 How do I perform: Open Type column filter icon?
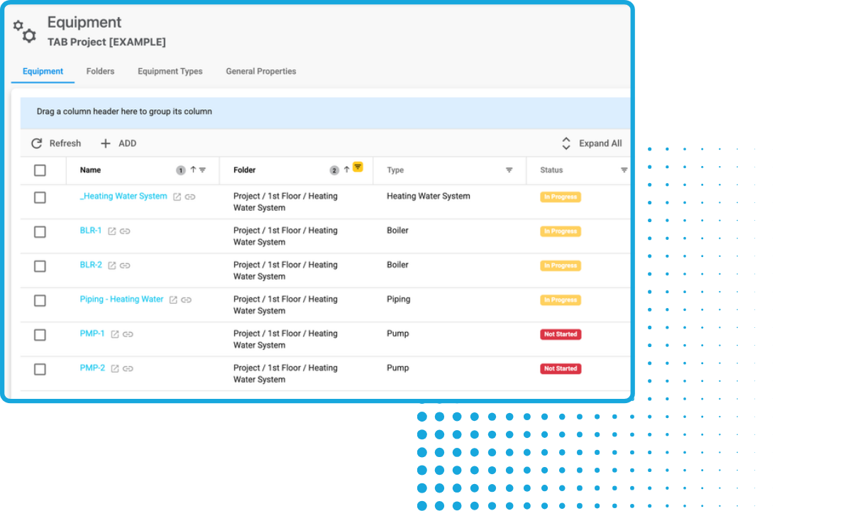[509, 170]
